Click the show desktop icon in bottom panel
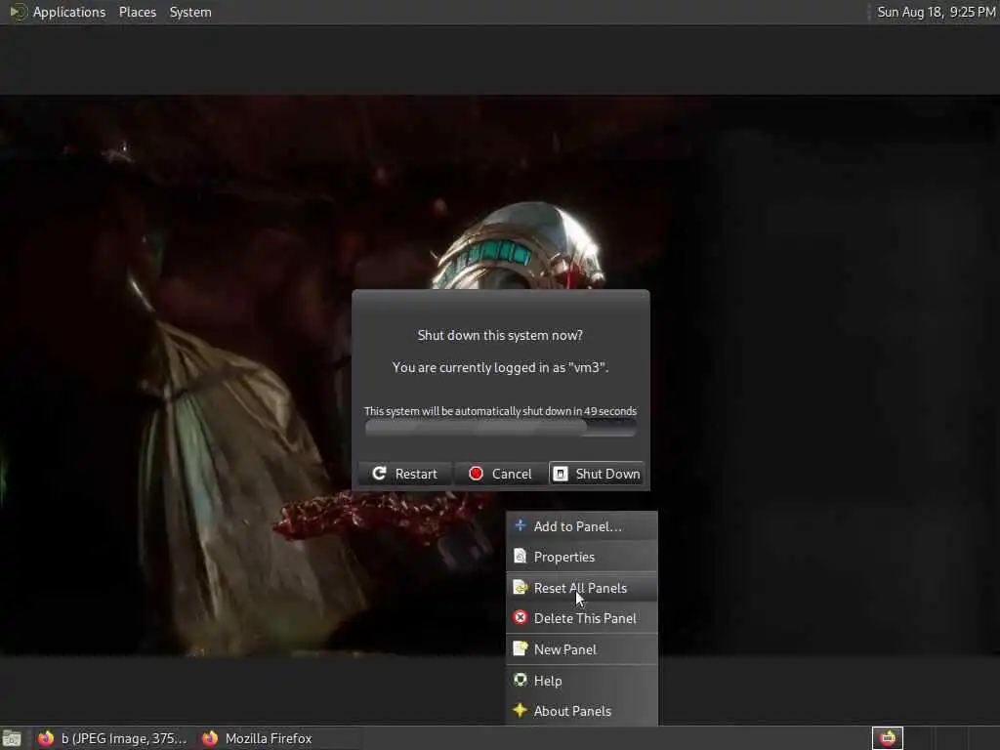Screen dimensions: 1000x750 pyautogui.click(x=12, y=738)
